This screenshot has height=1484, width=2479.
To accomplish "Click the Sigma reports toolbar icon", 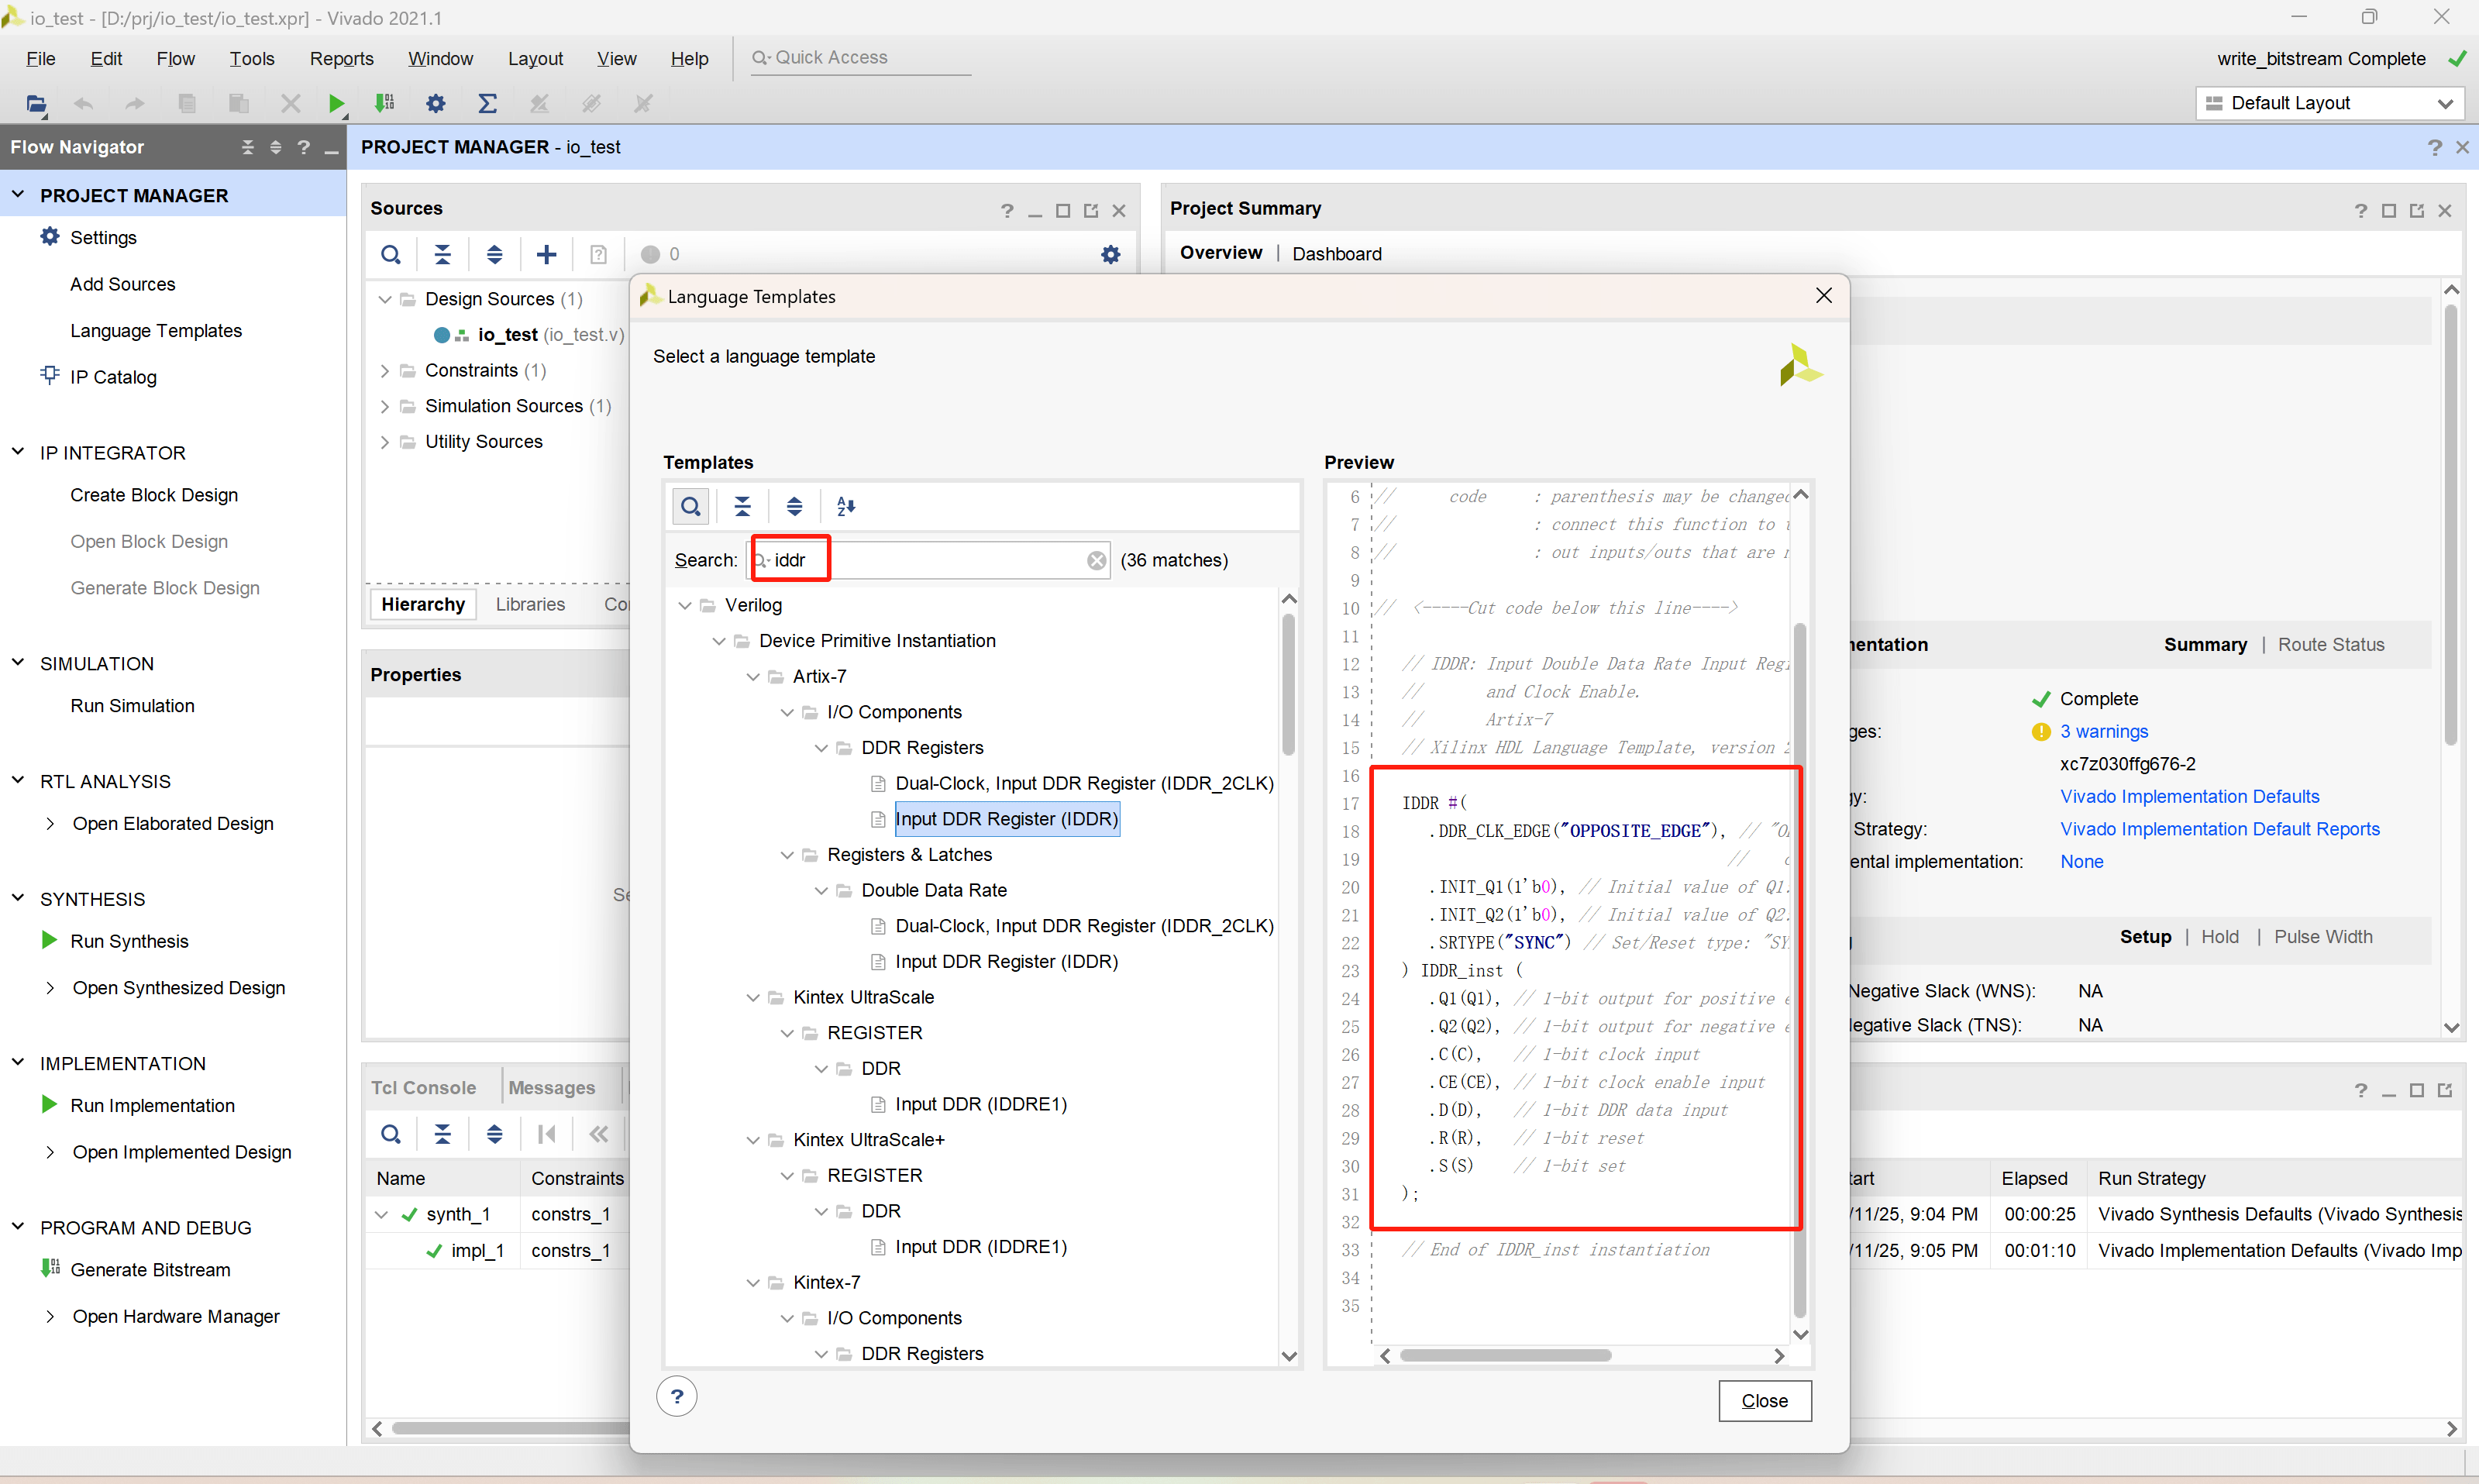I will (487, 103).
